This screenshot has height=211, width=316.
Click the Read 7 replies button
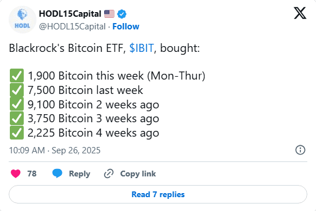click(158, 194)
